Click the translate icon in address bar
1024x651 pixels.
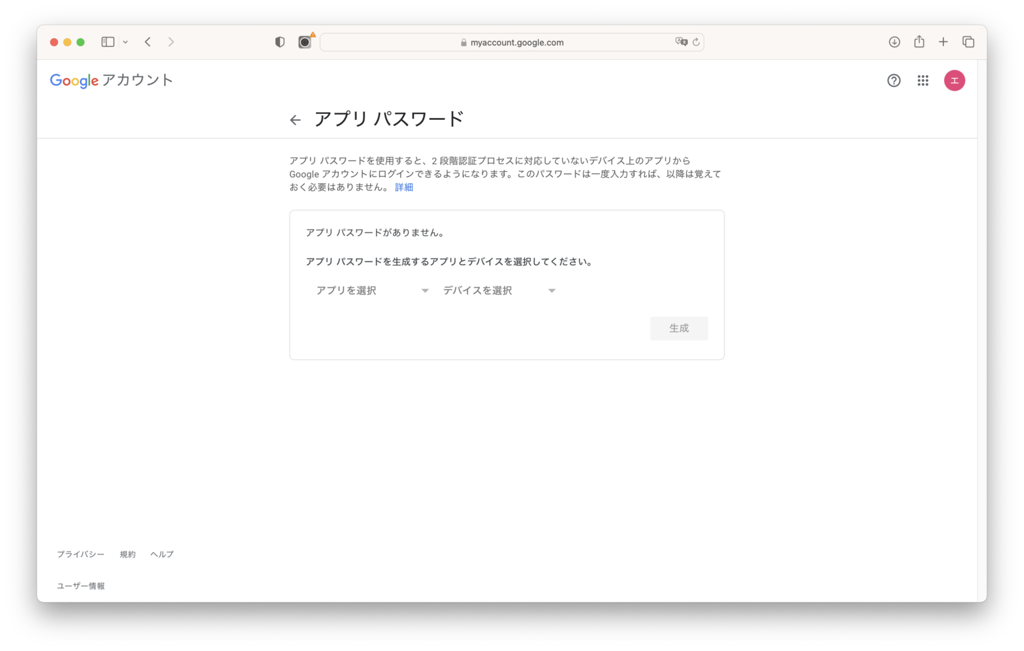tap(681, 42)
